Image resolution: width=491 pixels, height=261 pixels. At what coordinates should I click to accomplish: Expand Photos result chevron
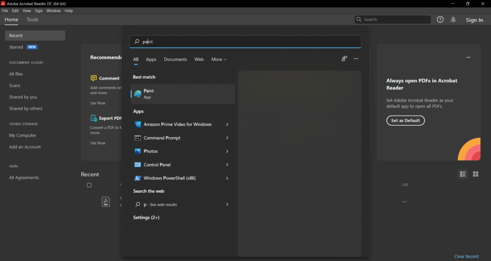(227, 151)
